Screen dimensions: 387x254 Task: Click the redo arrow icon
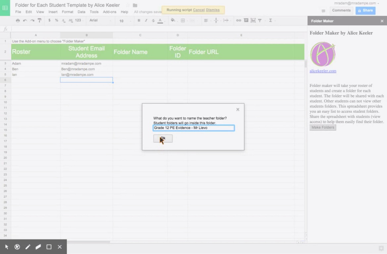pyautogui.click(x=32, y=21)
